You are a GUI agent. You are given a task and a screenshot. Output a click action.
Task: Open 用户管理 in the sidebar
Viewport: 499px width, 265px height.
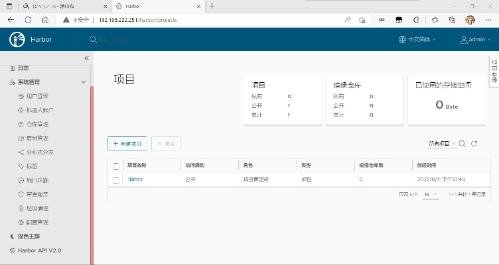37,96
